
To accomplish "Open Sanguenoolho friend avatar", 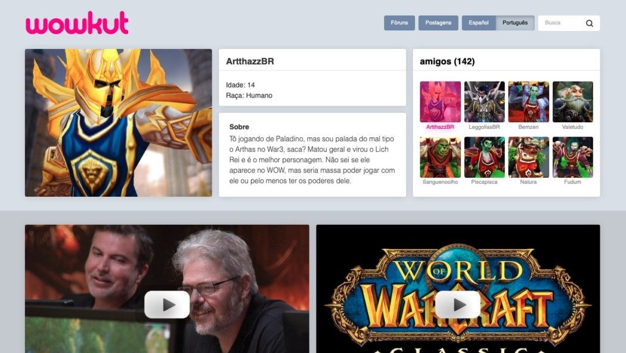I will tap(440, 157).
